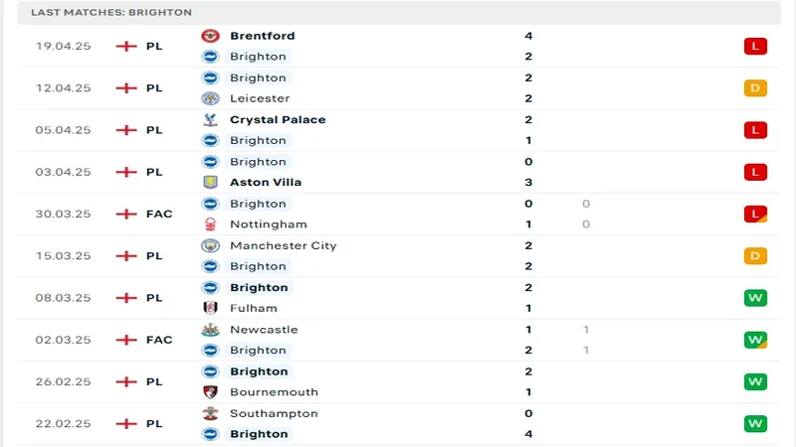Viewport: 796px width, 447px height.
Task: Click the England flag on the 19.04.25 row
Action: pos(126,46)
